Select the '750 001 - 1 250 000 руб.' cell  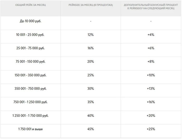pyautogui.click(x=30, y=102)
